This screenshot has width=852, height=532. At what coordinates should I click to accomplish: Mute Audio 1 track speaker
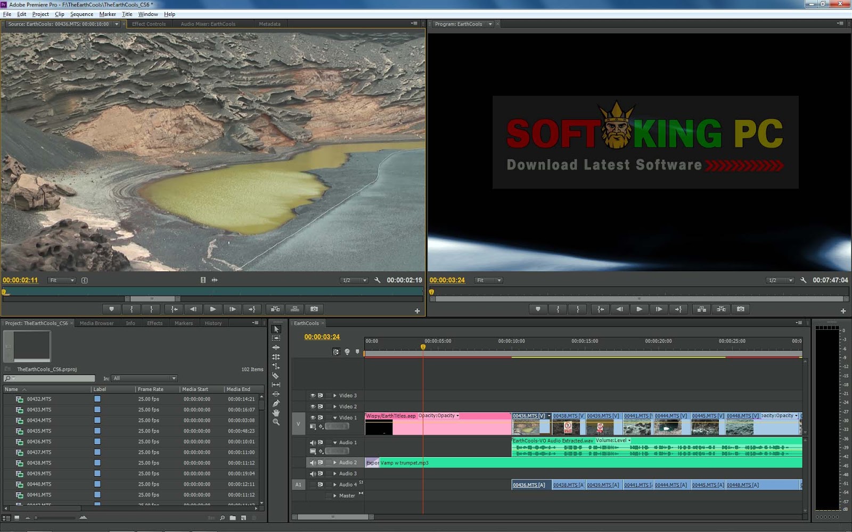pyautogui.click(x=313, y=443)
